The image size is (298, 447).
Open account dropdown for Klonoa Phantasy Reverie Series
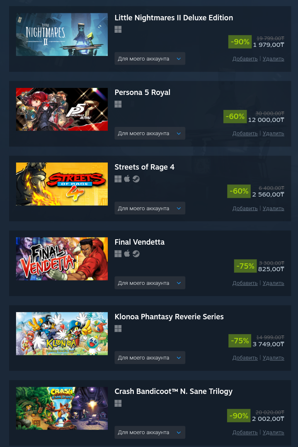pos(150,358)
